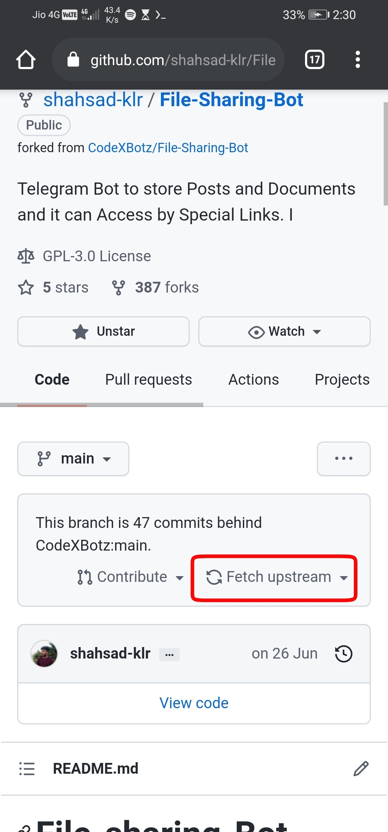The image size is (388, 832).
Task: Click the View code link
Action: coord(194,703)
